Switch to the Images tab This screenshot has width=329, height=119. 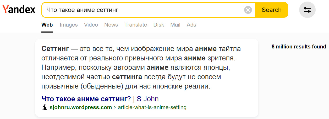(69, 25)
